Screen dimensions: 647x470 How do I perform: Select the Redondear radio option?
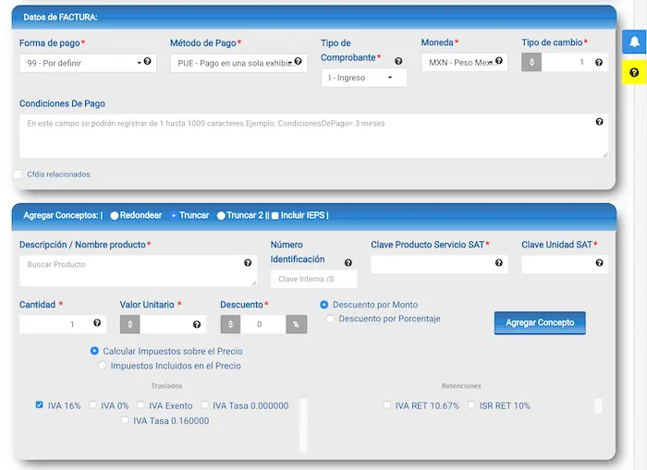tap(115, 215)
